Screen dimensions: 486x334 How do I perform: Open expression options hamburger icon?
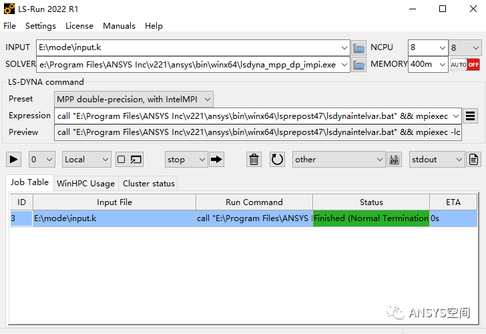click(470, 116)
